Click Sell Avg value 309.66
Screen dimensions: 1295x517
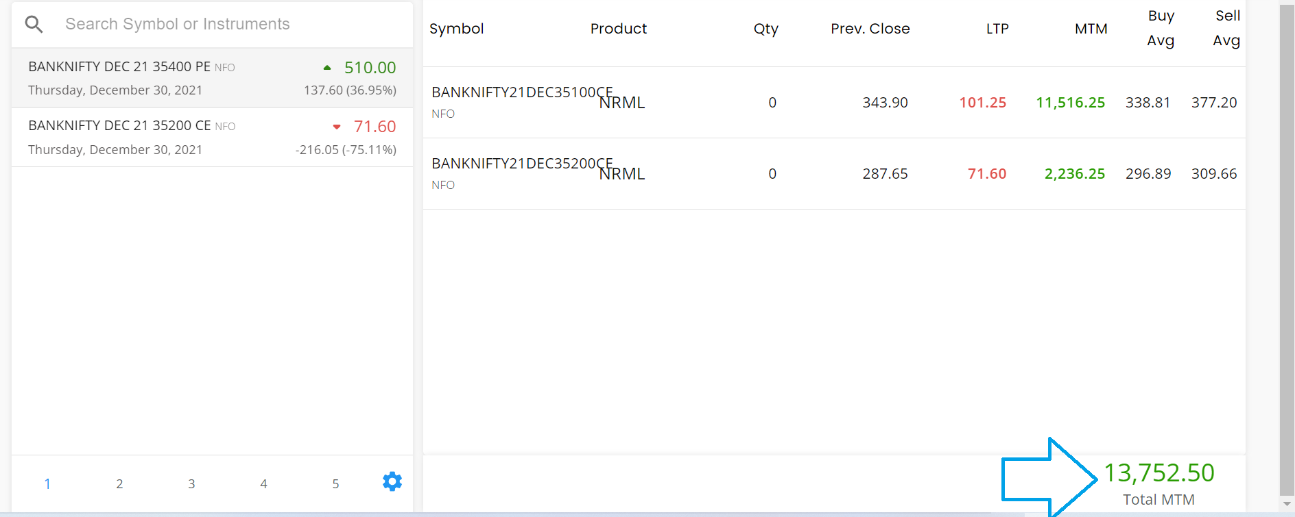point(1214,174)
